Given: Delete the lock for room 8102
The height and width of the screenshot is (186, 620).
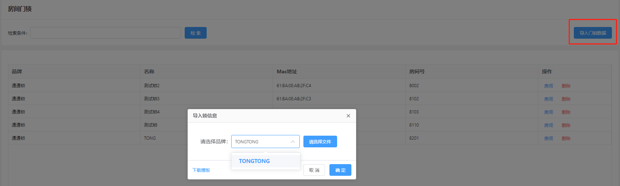Looking at the screenshot, I should (566, 99).
